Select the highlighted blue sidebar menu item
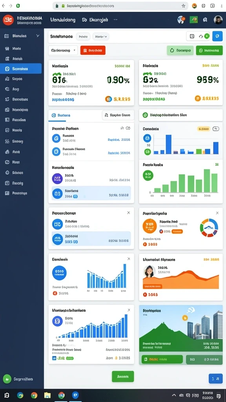This screenshot has width=226, height=402. tap(21, 69)
